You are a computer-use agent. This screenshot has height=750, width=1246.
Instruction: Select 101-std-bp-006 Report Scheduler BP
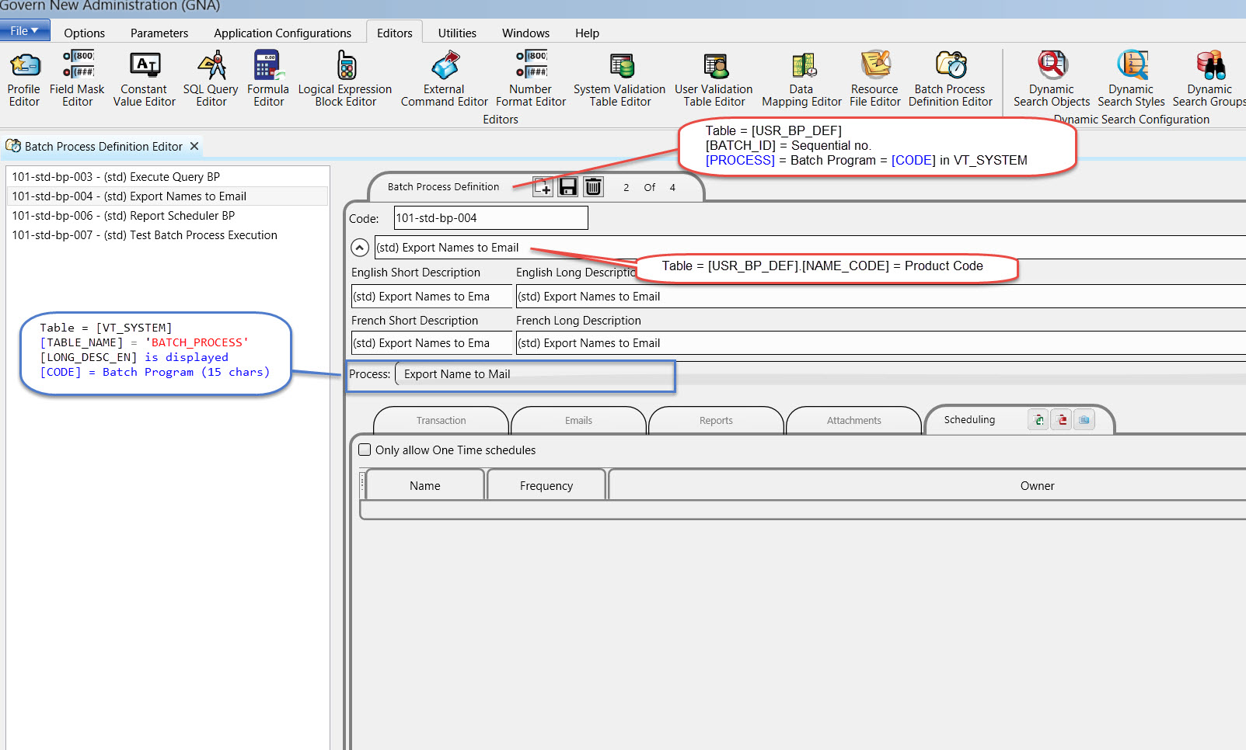(x=124, y=216)
